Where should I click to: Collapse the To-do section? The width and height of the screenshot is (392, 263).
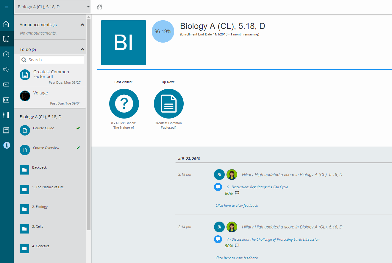82,49
